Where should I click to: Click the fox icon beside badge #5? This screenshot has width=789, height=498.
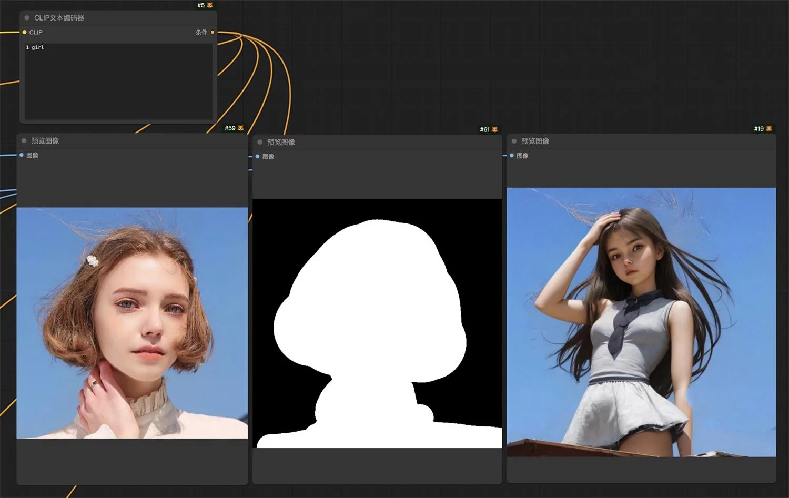[x=210, y=5]
